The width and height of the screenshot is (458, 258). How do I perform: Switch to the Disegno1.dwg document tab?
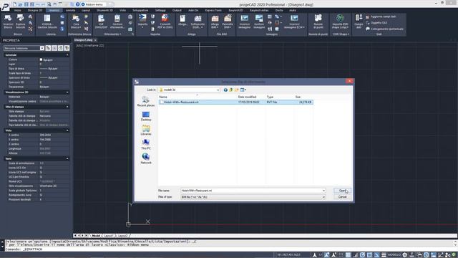coord(84,40)
